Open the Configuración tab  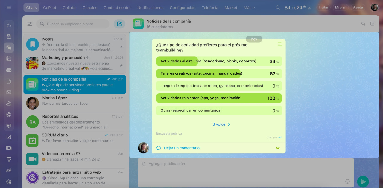pyautogui.click(x=183, y=7)
